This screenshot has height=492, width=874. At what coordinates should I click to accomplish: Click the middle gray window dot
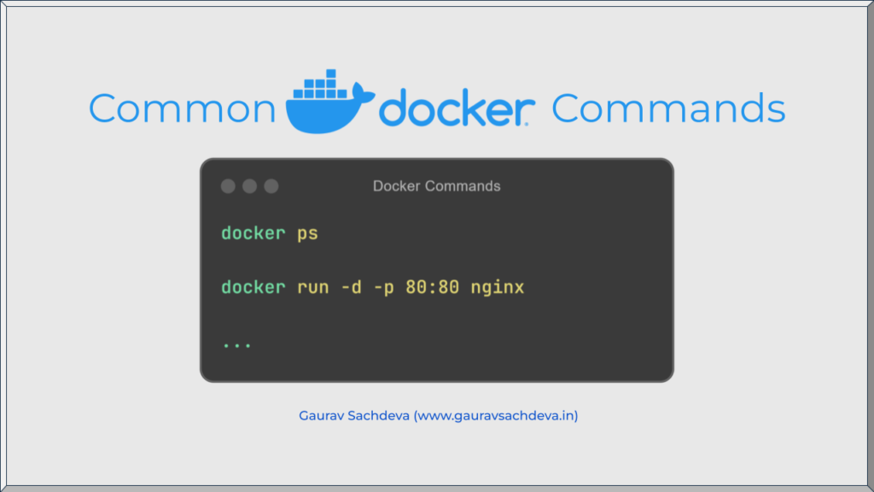tap(250, 186)
